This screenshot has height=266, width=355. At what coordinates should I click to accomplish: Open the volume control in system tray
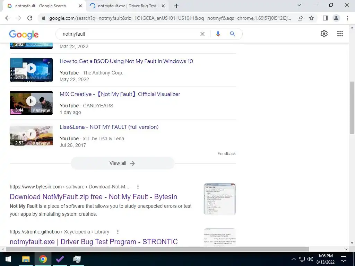[x=310, y=259]
